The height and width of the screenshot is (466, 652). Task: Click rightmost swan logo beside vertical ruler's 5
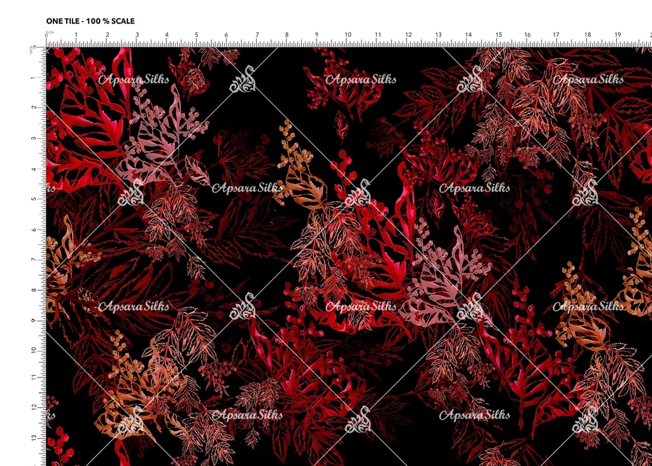[585, 192]
